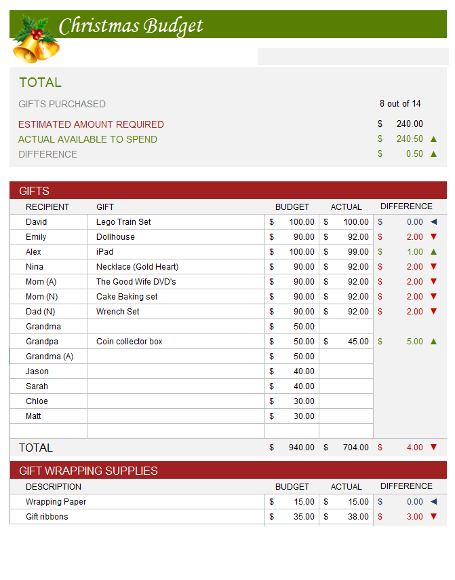This screenshot has width=455, height=580.
Task: Click red down arrow in gifts TOTAL row
Action: [x=433, y=448]
